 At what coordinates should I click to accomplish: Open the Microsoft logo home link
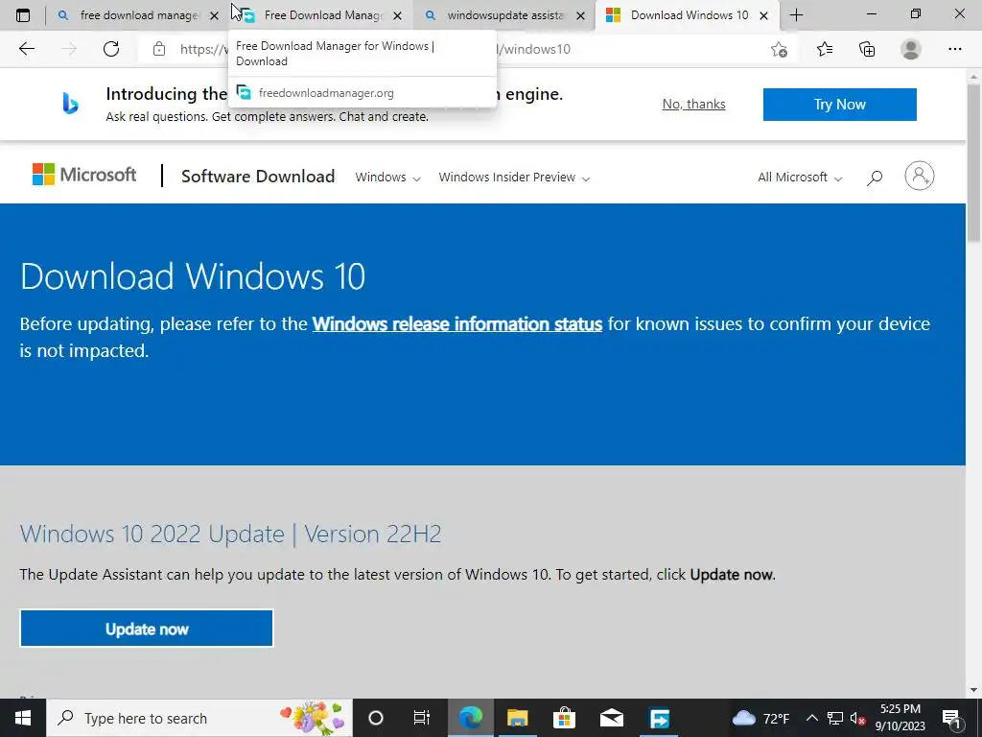pos(84,175)
